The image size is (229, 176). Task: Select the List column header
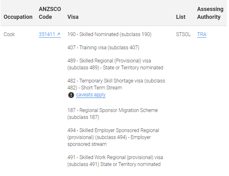(181, 17)
